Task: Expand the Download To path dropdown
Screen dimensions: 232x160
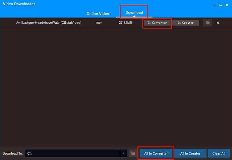Action: point(124,153)
